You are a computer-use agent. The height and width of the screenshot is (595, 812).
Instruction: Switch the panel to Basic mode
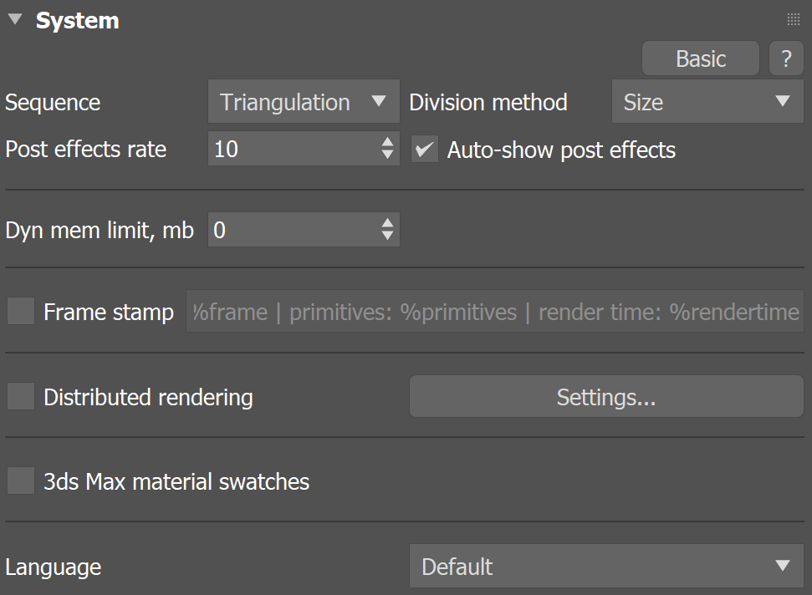click(700, 58)
